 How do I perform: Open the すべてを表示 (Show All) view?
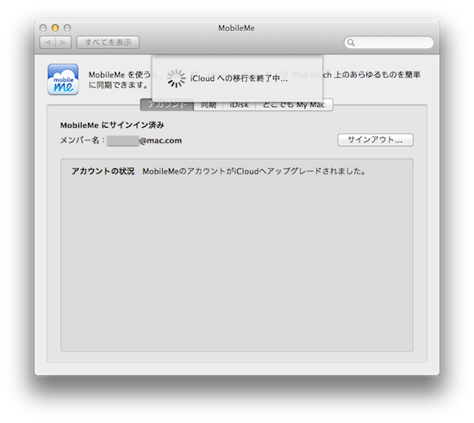(x=108, y=42)
